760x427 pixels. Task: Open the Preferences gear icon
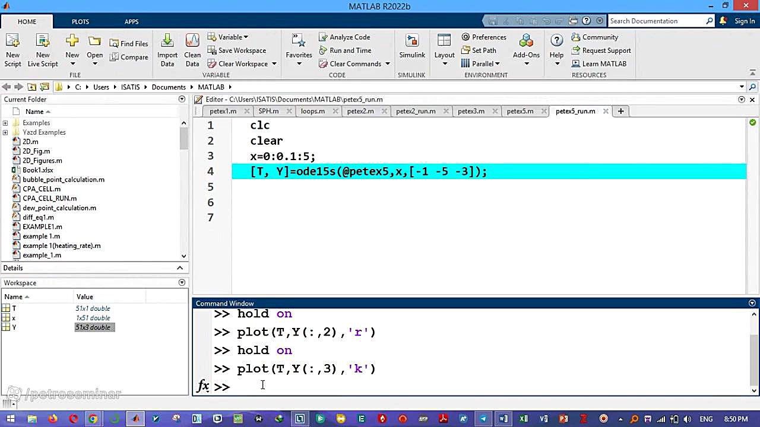click(465, 37)
